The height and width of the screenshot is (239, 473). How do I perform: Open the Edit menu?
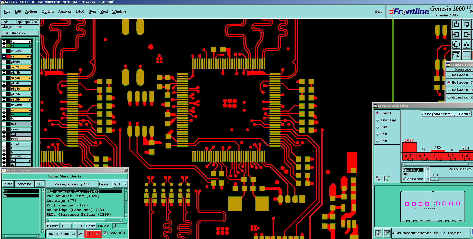pos(18,11)
